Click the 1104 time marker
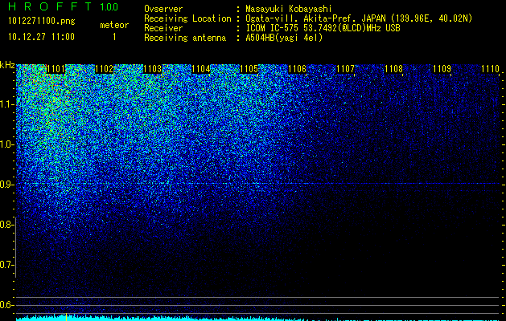Image resolution: width=506 pixels, height=321 pixels. click(x=201, y=69)
